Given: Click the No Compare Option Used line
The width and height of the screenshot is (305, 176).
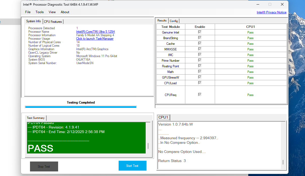Looking at the screenshot, I should coord(182,152).
